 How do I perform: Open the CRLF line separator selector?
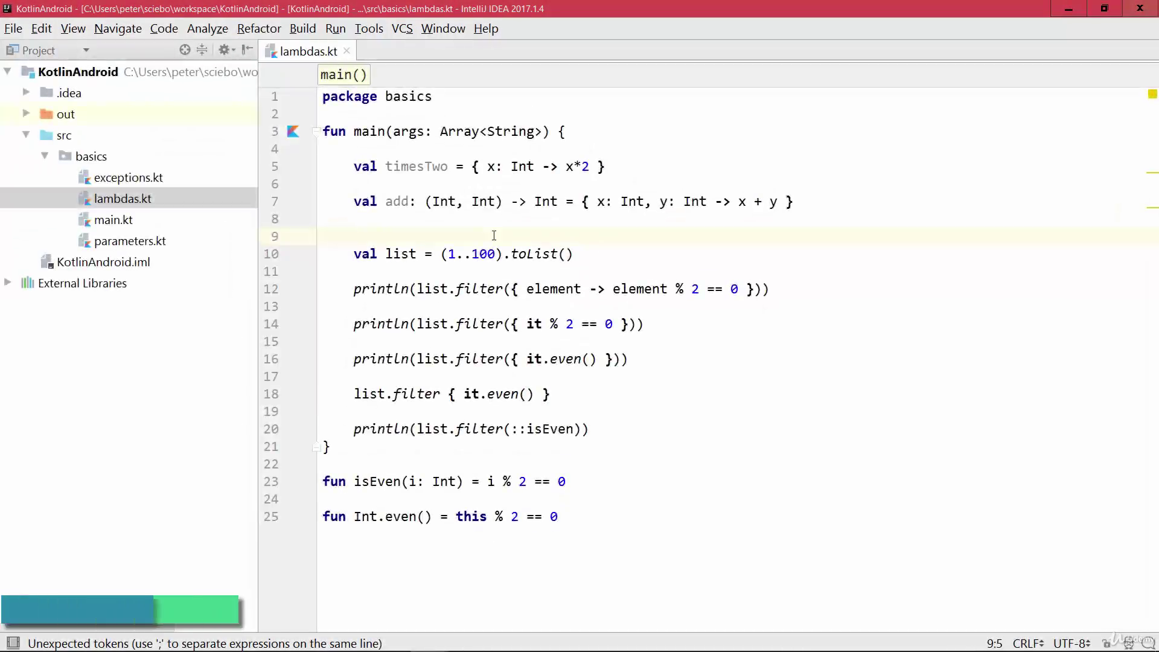click(x=1028, y=644)
